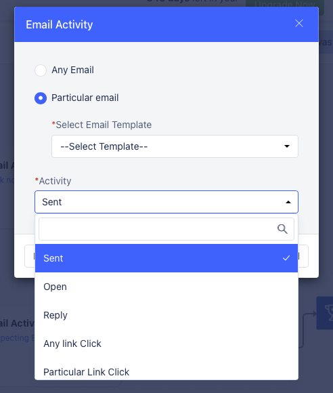Click the trophy icon node on canvas

coord(326,313)
